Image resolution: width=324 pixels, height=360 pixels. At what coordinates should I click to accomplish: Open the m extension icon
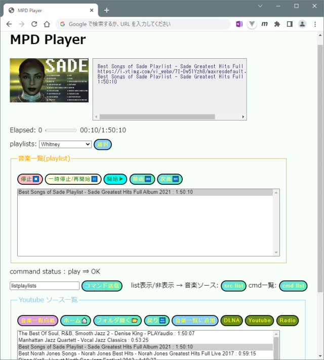point(265,24)
